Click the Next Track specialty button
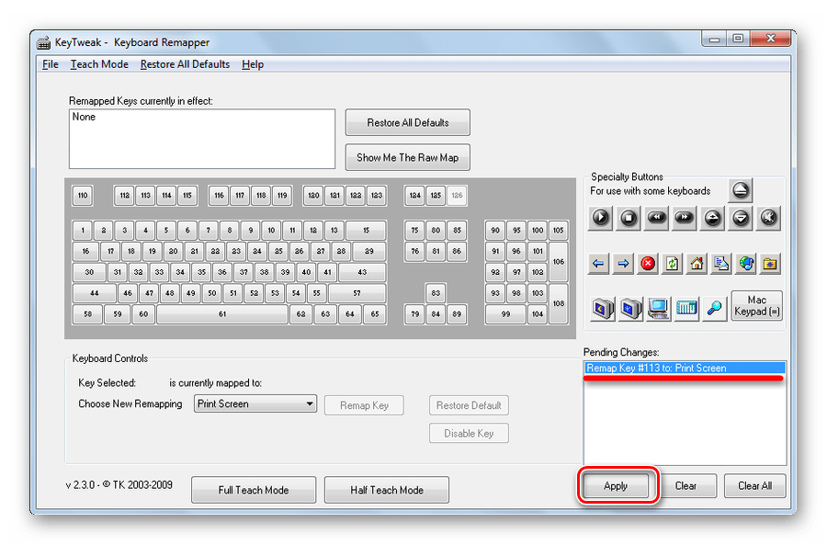 (685, 218)
